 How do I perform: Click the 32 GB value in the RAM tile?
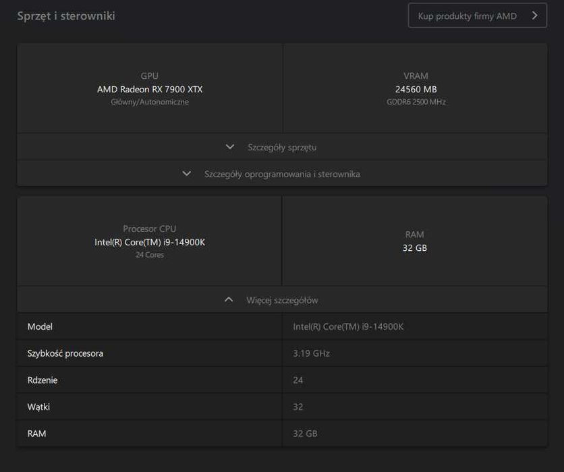click(x=415, y=247)
